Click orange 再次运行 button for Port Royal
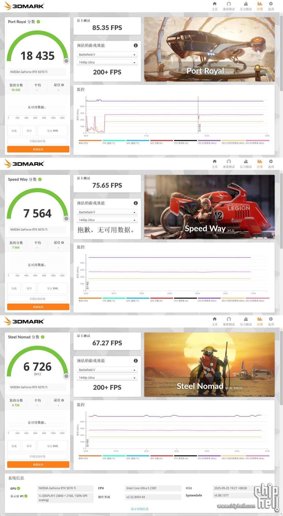Screen dimensions: 283x516 point(38,149)
